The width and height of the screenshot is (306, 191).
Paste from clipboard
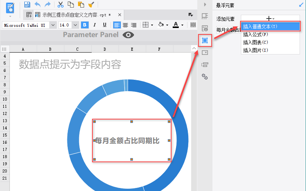click(x=81, y=4)
